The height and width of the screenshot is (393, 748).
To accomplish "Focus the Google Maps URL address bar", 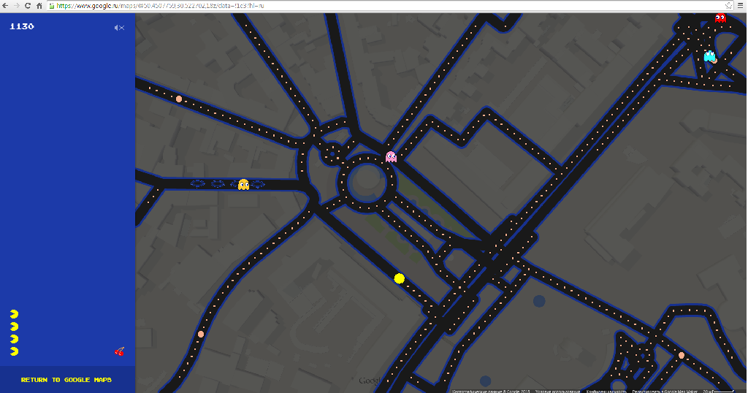I will point(390,6).
